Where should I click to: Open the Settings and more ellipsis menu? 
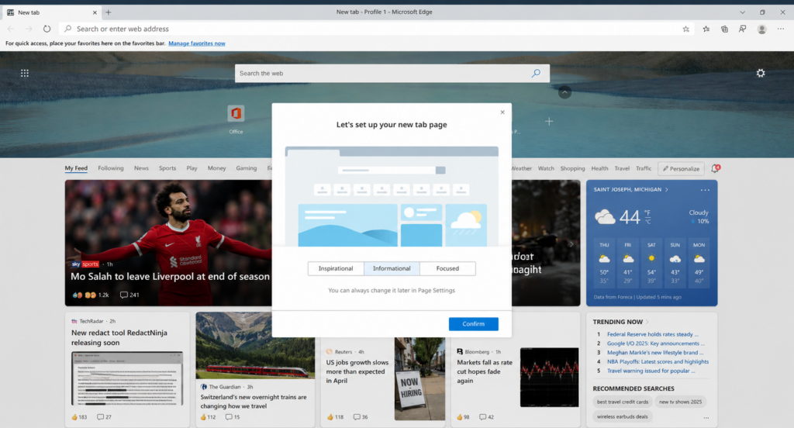coord(781,29)
